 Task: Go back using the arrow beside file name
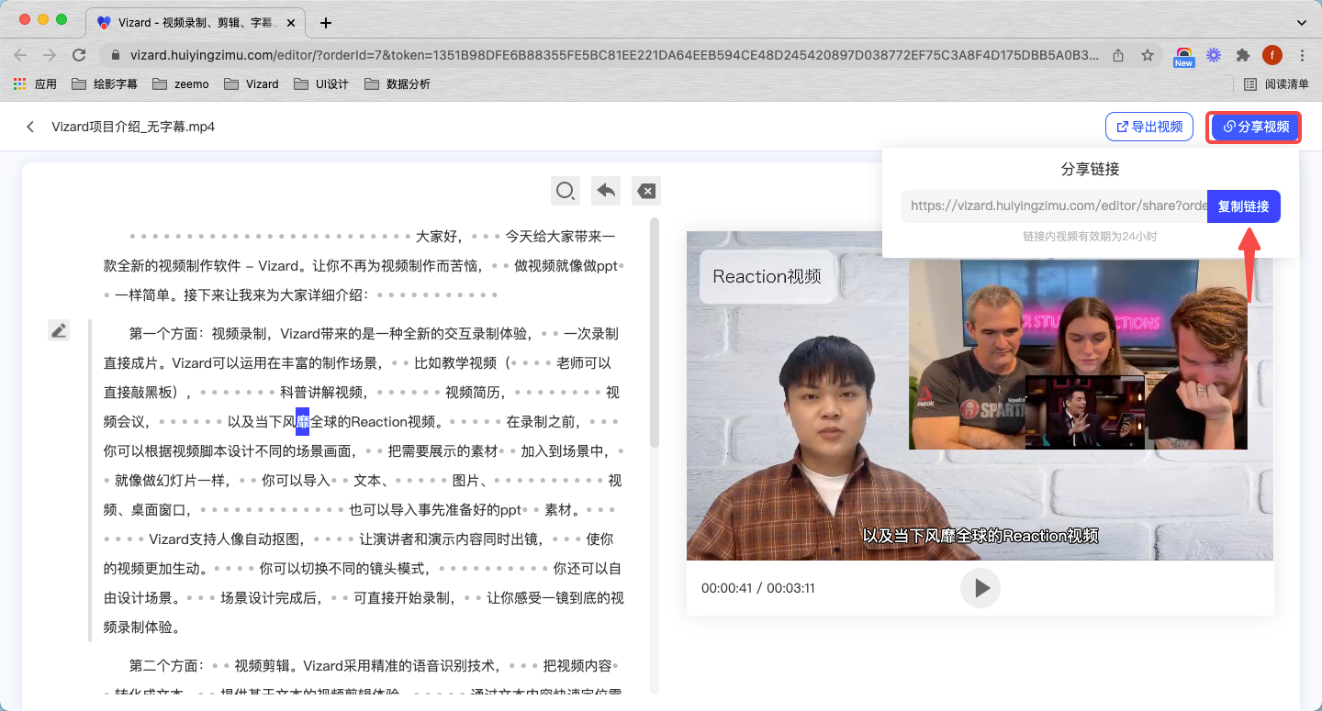[30, 127]
